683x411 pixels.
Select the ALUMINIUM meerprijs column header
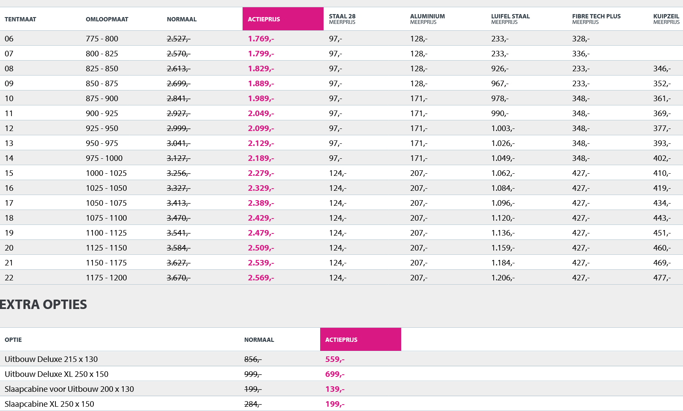tap(427, 19)
